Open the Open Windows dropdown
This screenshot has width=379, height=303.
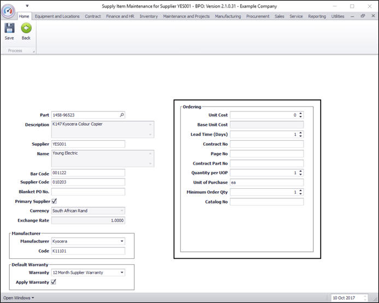click(19, 298)
